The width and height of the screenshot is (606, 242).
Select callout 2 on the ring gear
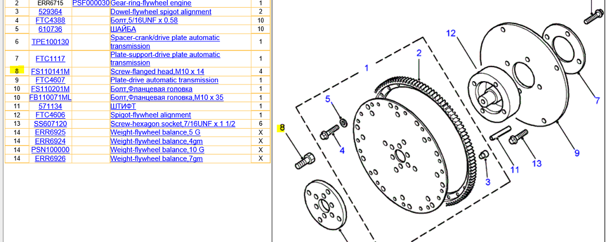(x=419, y=53)
